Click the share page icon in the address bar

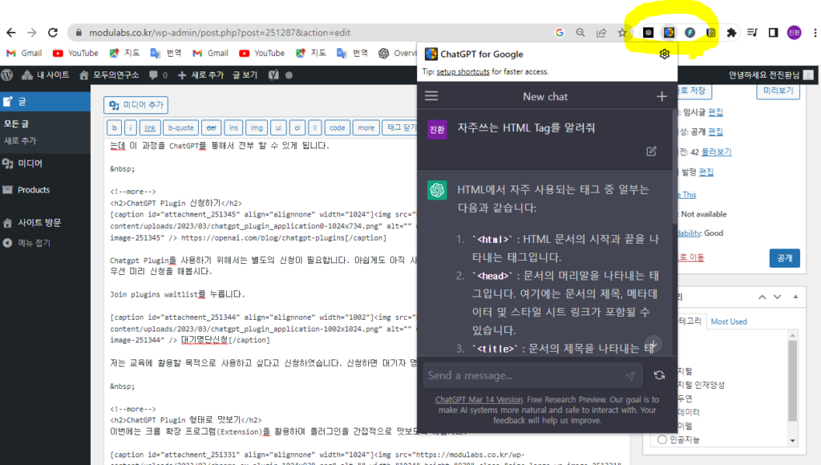601,32
